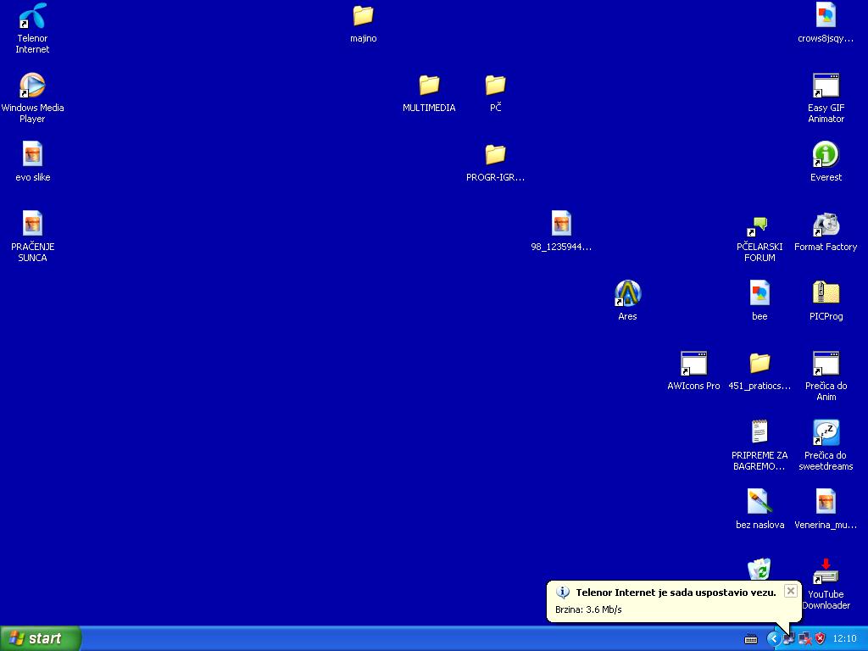Select the Easy GIF Animator shortcut

(x=826, y=86)
